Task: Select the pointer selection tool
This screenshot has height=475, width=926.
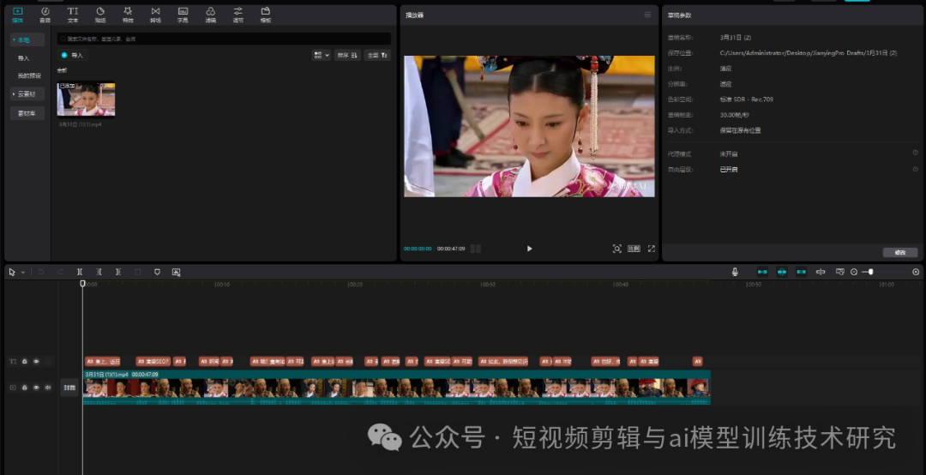Action: (12, 272)
